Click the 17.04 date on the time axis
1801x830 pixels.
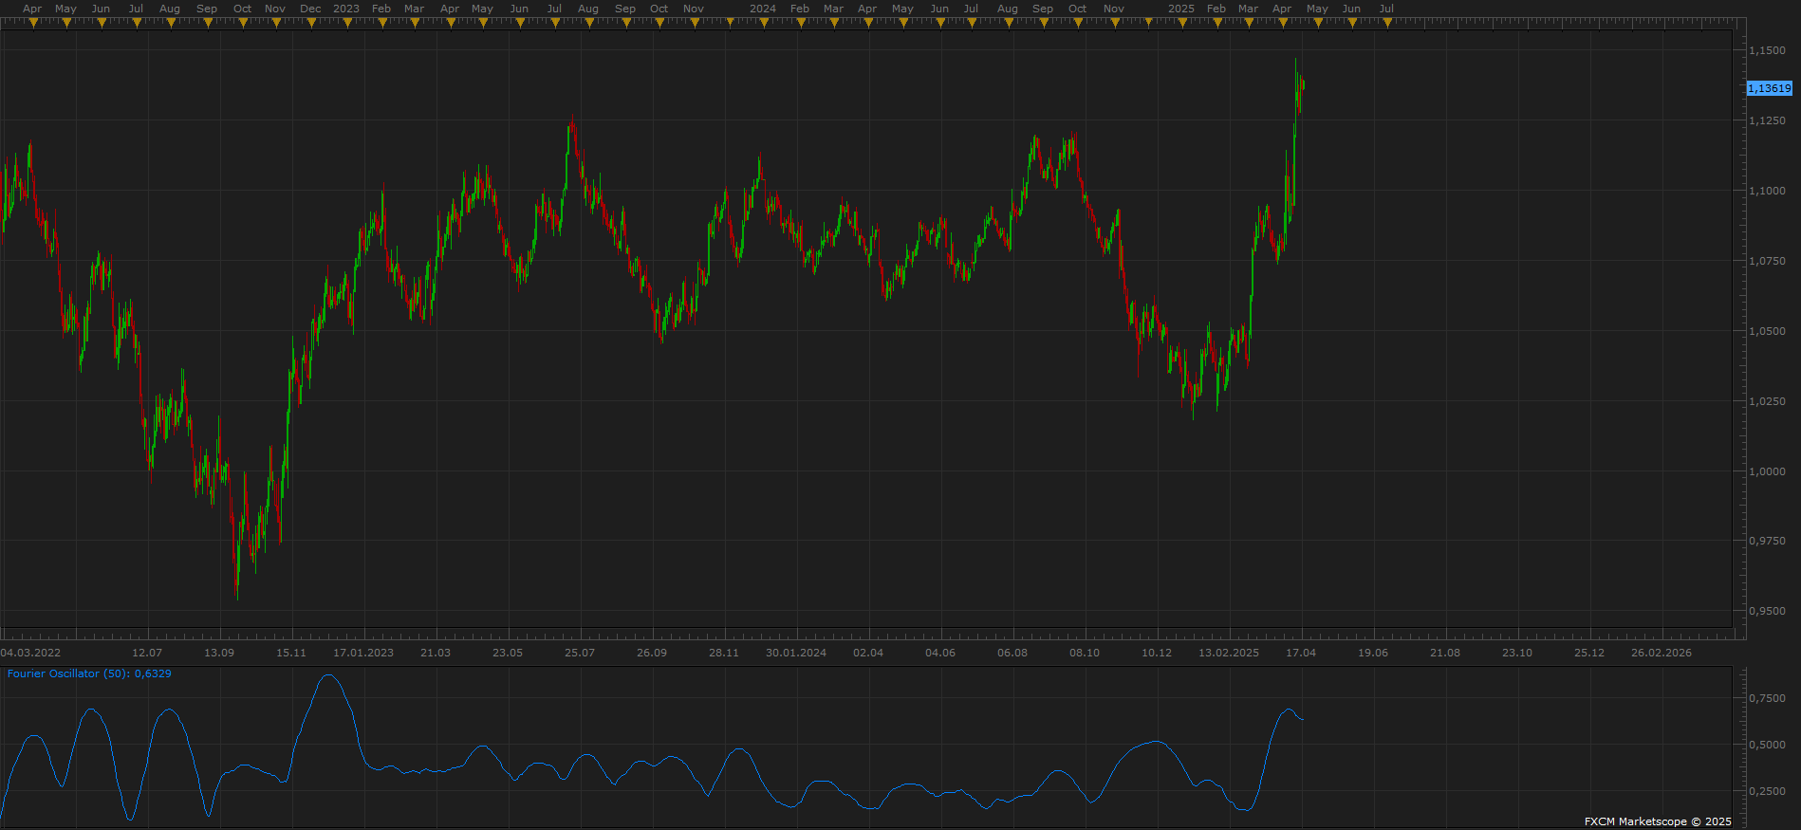(x=1301, y=653)
